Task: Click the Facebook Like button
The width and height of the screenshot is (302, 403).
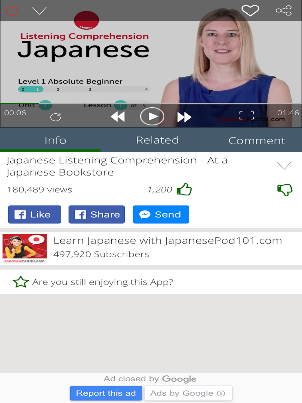Action: [x=34, y=214]
